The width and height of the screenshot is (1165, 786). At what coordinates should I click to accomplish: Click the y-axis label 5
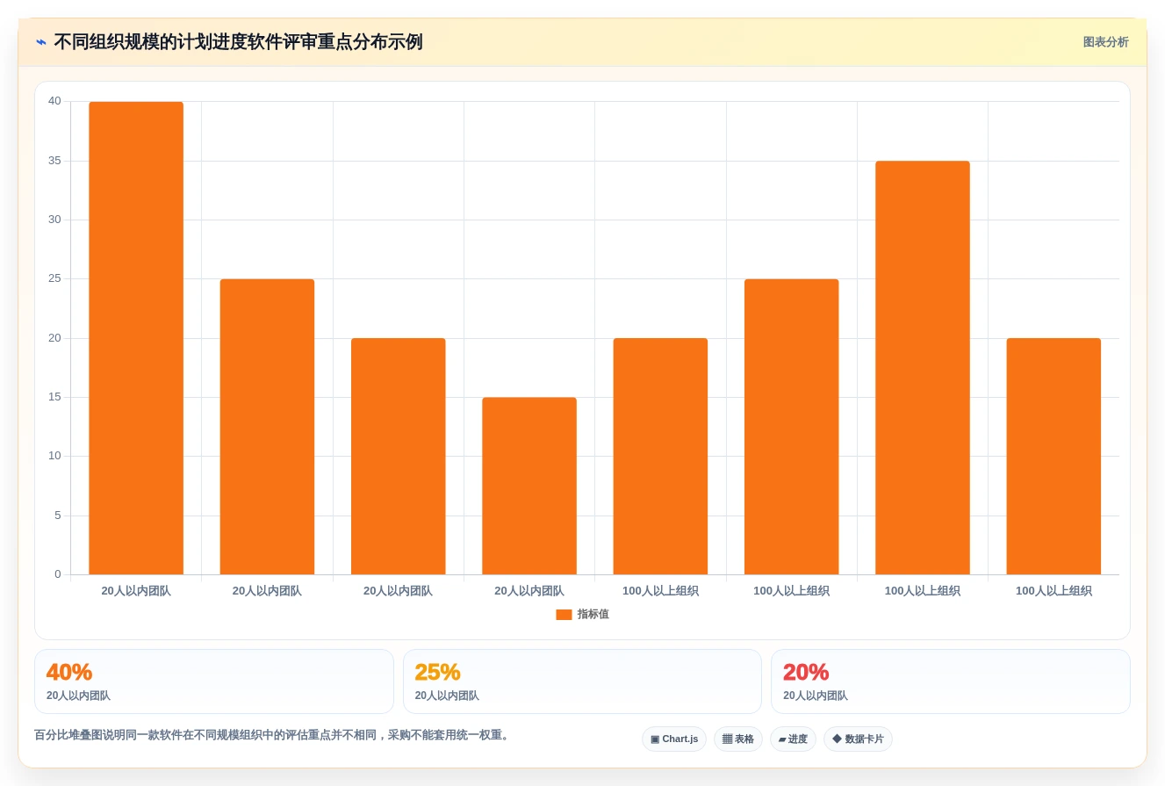58,516
